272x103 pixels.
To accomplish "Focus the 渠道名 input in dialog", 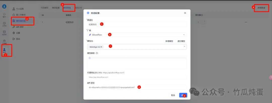I will [x=137, y=24].
